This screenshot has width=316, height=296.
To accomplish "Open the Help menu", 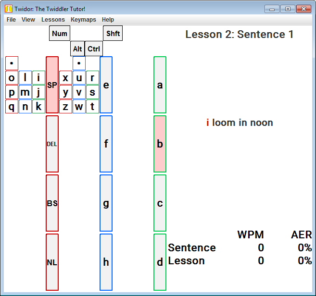I will pyautogui.click(x=108, y=20).
